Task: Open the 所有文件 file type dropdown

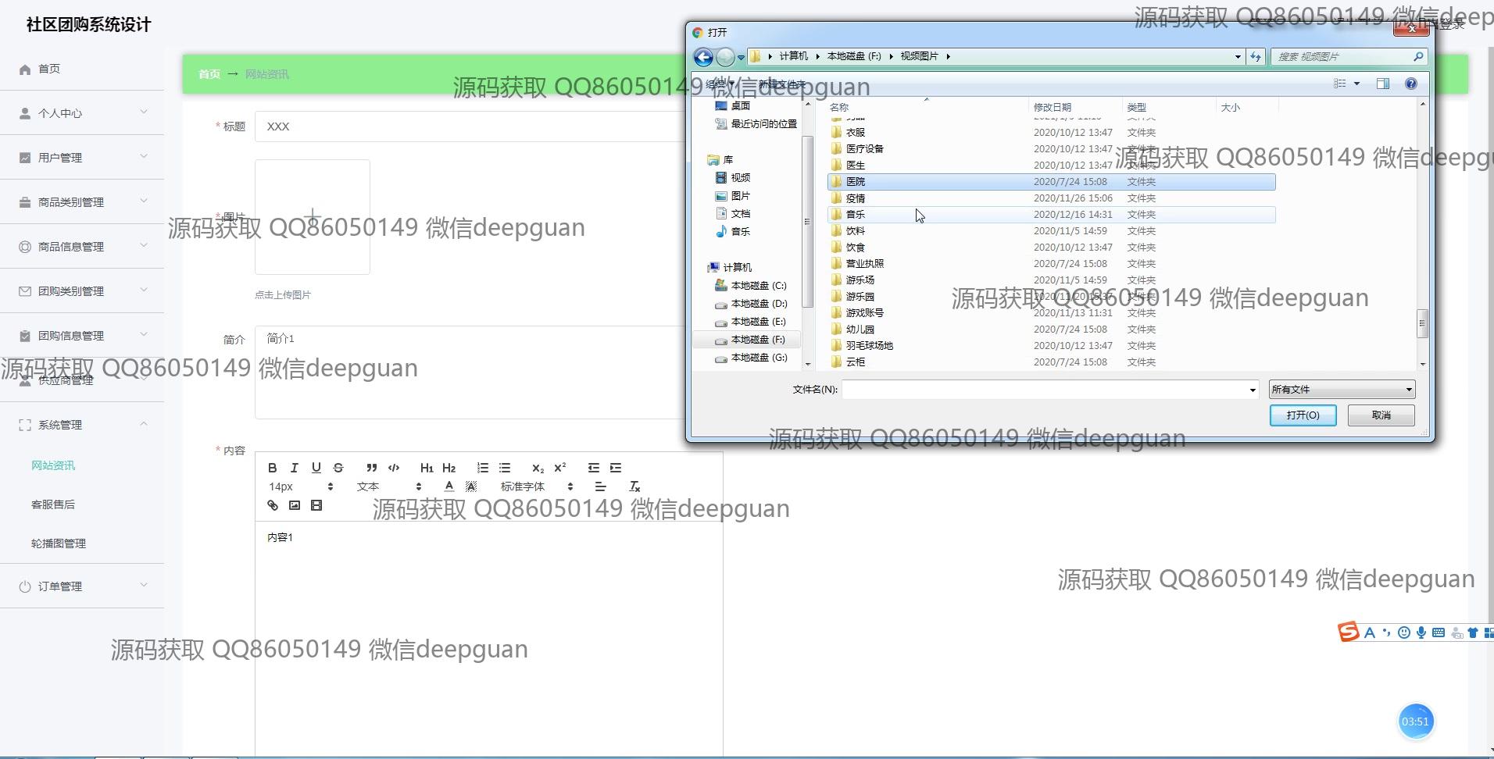Action: point(1342,389)
